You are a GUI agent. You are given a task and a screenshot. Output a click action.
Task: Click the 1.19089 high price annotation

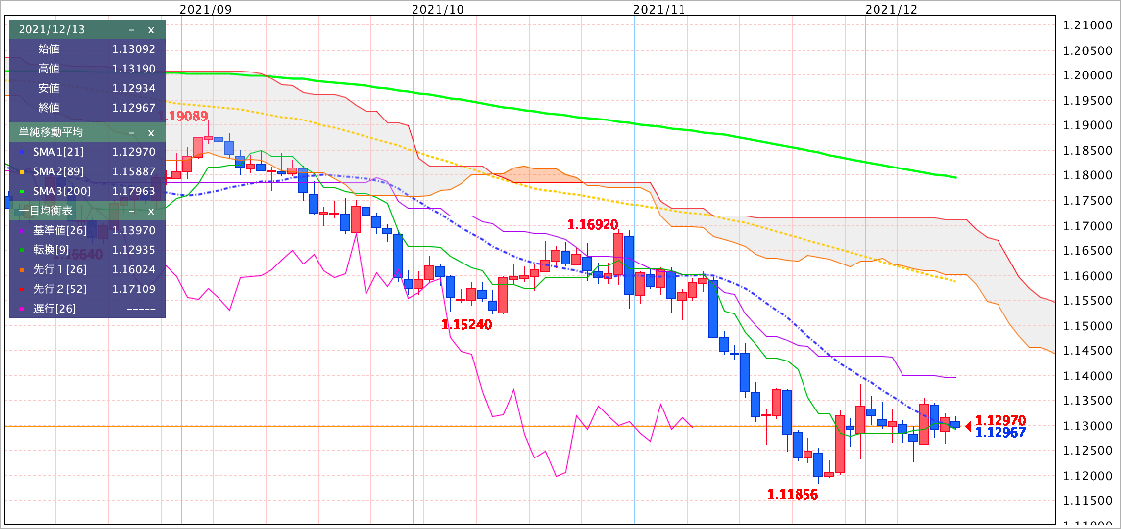(183, 116)
